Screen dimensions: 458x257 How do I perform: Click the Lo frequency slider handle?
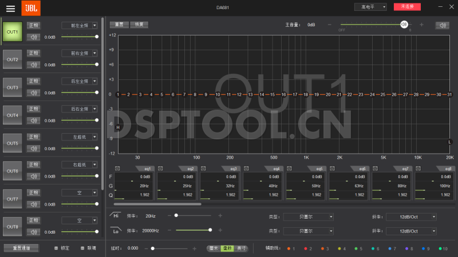click(210, 230)
